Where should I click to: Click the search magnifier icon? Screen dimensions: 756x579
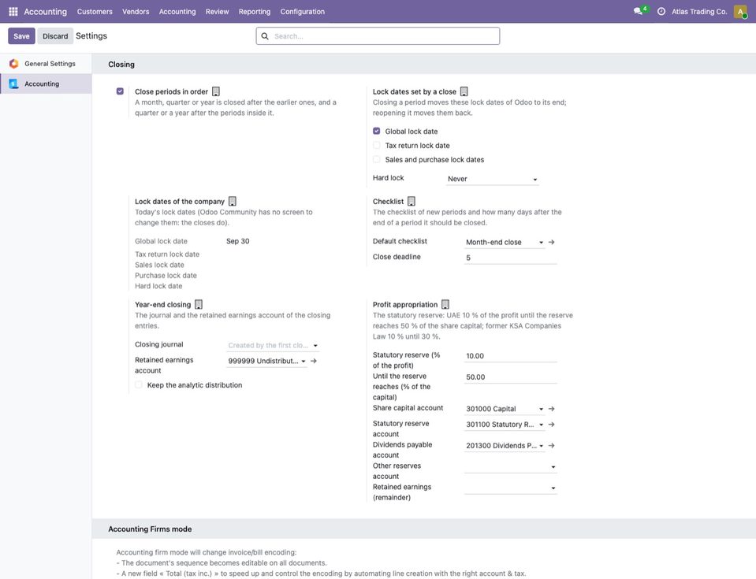tap(265, 36)
